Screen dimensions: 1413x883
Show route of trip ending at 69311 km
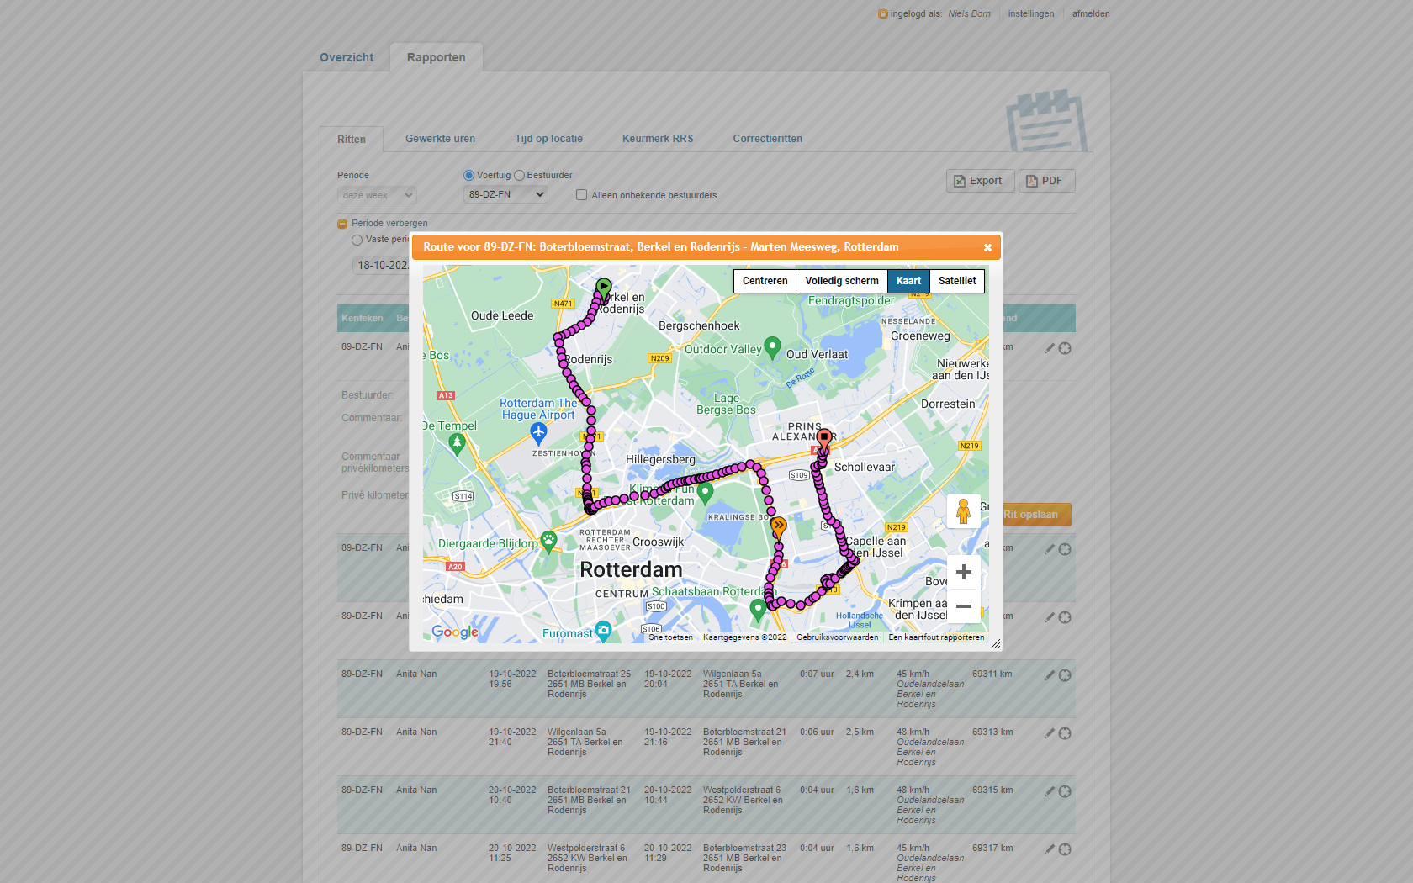pyautogui.click(x=1065, y=675)
